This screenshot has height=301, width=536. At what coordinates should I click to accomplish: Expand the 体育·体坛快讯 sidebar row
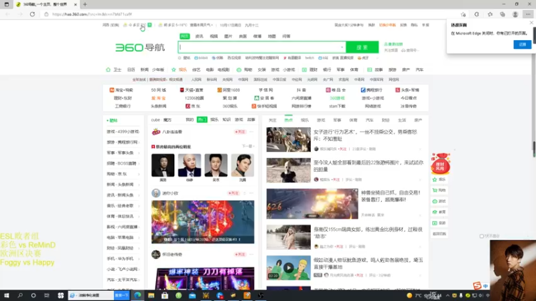click(123, 216)
